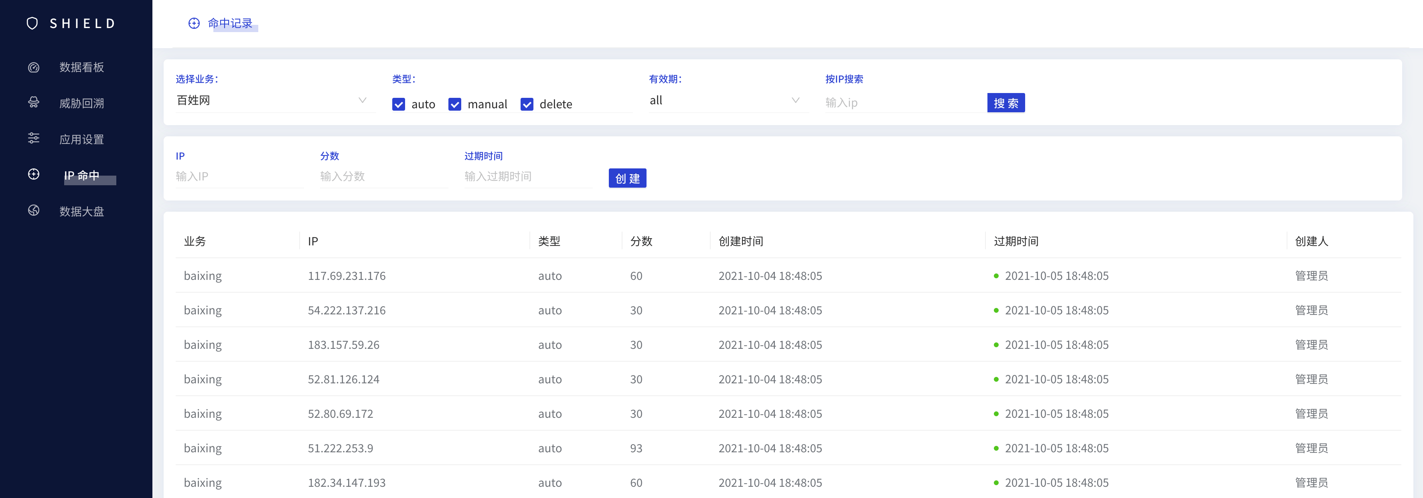Click creation time in the 52.81.126.124 row
This screenshot has width=1423, height=498.
point(770,379)
